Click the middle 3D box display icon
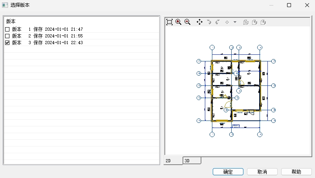Image resolution: width=315 pixels, height=178 pixels. [254, 22]
